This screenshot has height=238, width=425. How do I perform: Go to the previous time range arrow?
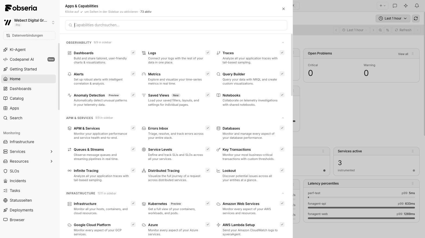336,30
